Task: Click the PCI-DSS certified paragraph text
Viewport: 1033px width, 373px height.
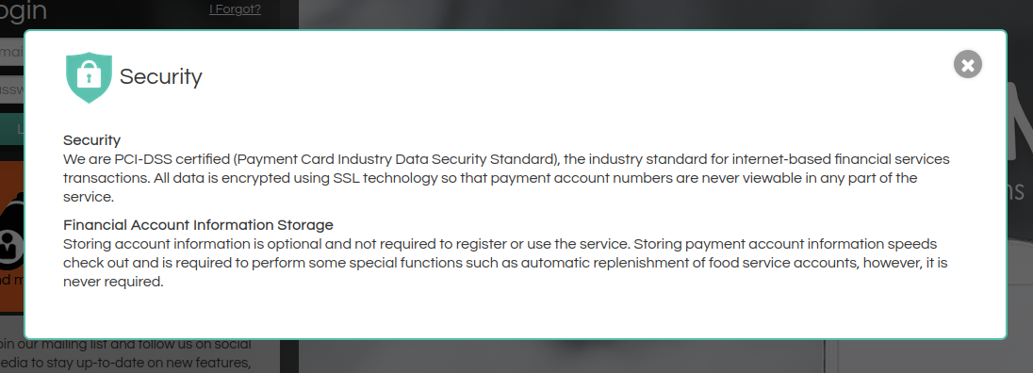Action: [x=506, y=178]
